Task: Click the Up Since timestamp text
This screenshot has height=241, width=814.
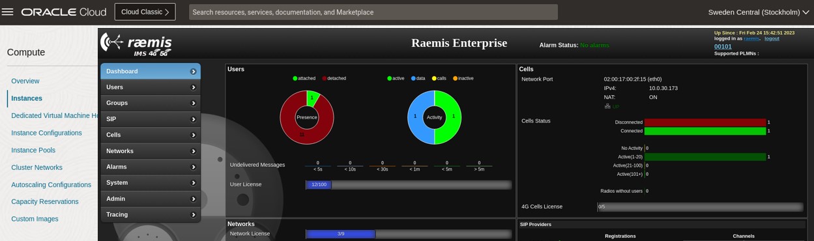Action: 754,33
